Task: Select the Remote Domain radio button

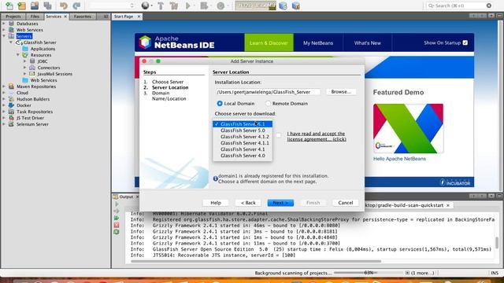Action: [268, 103]
